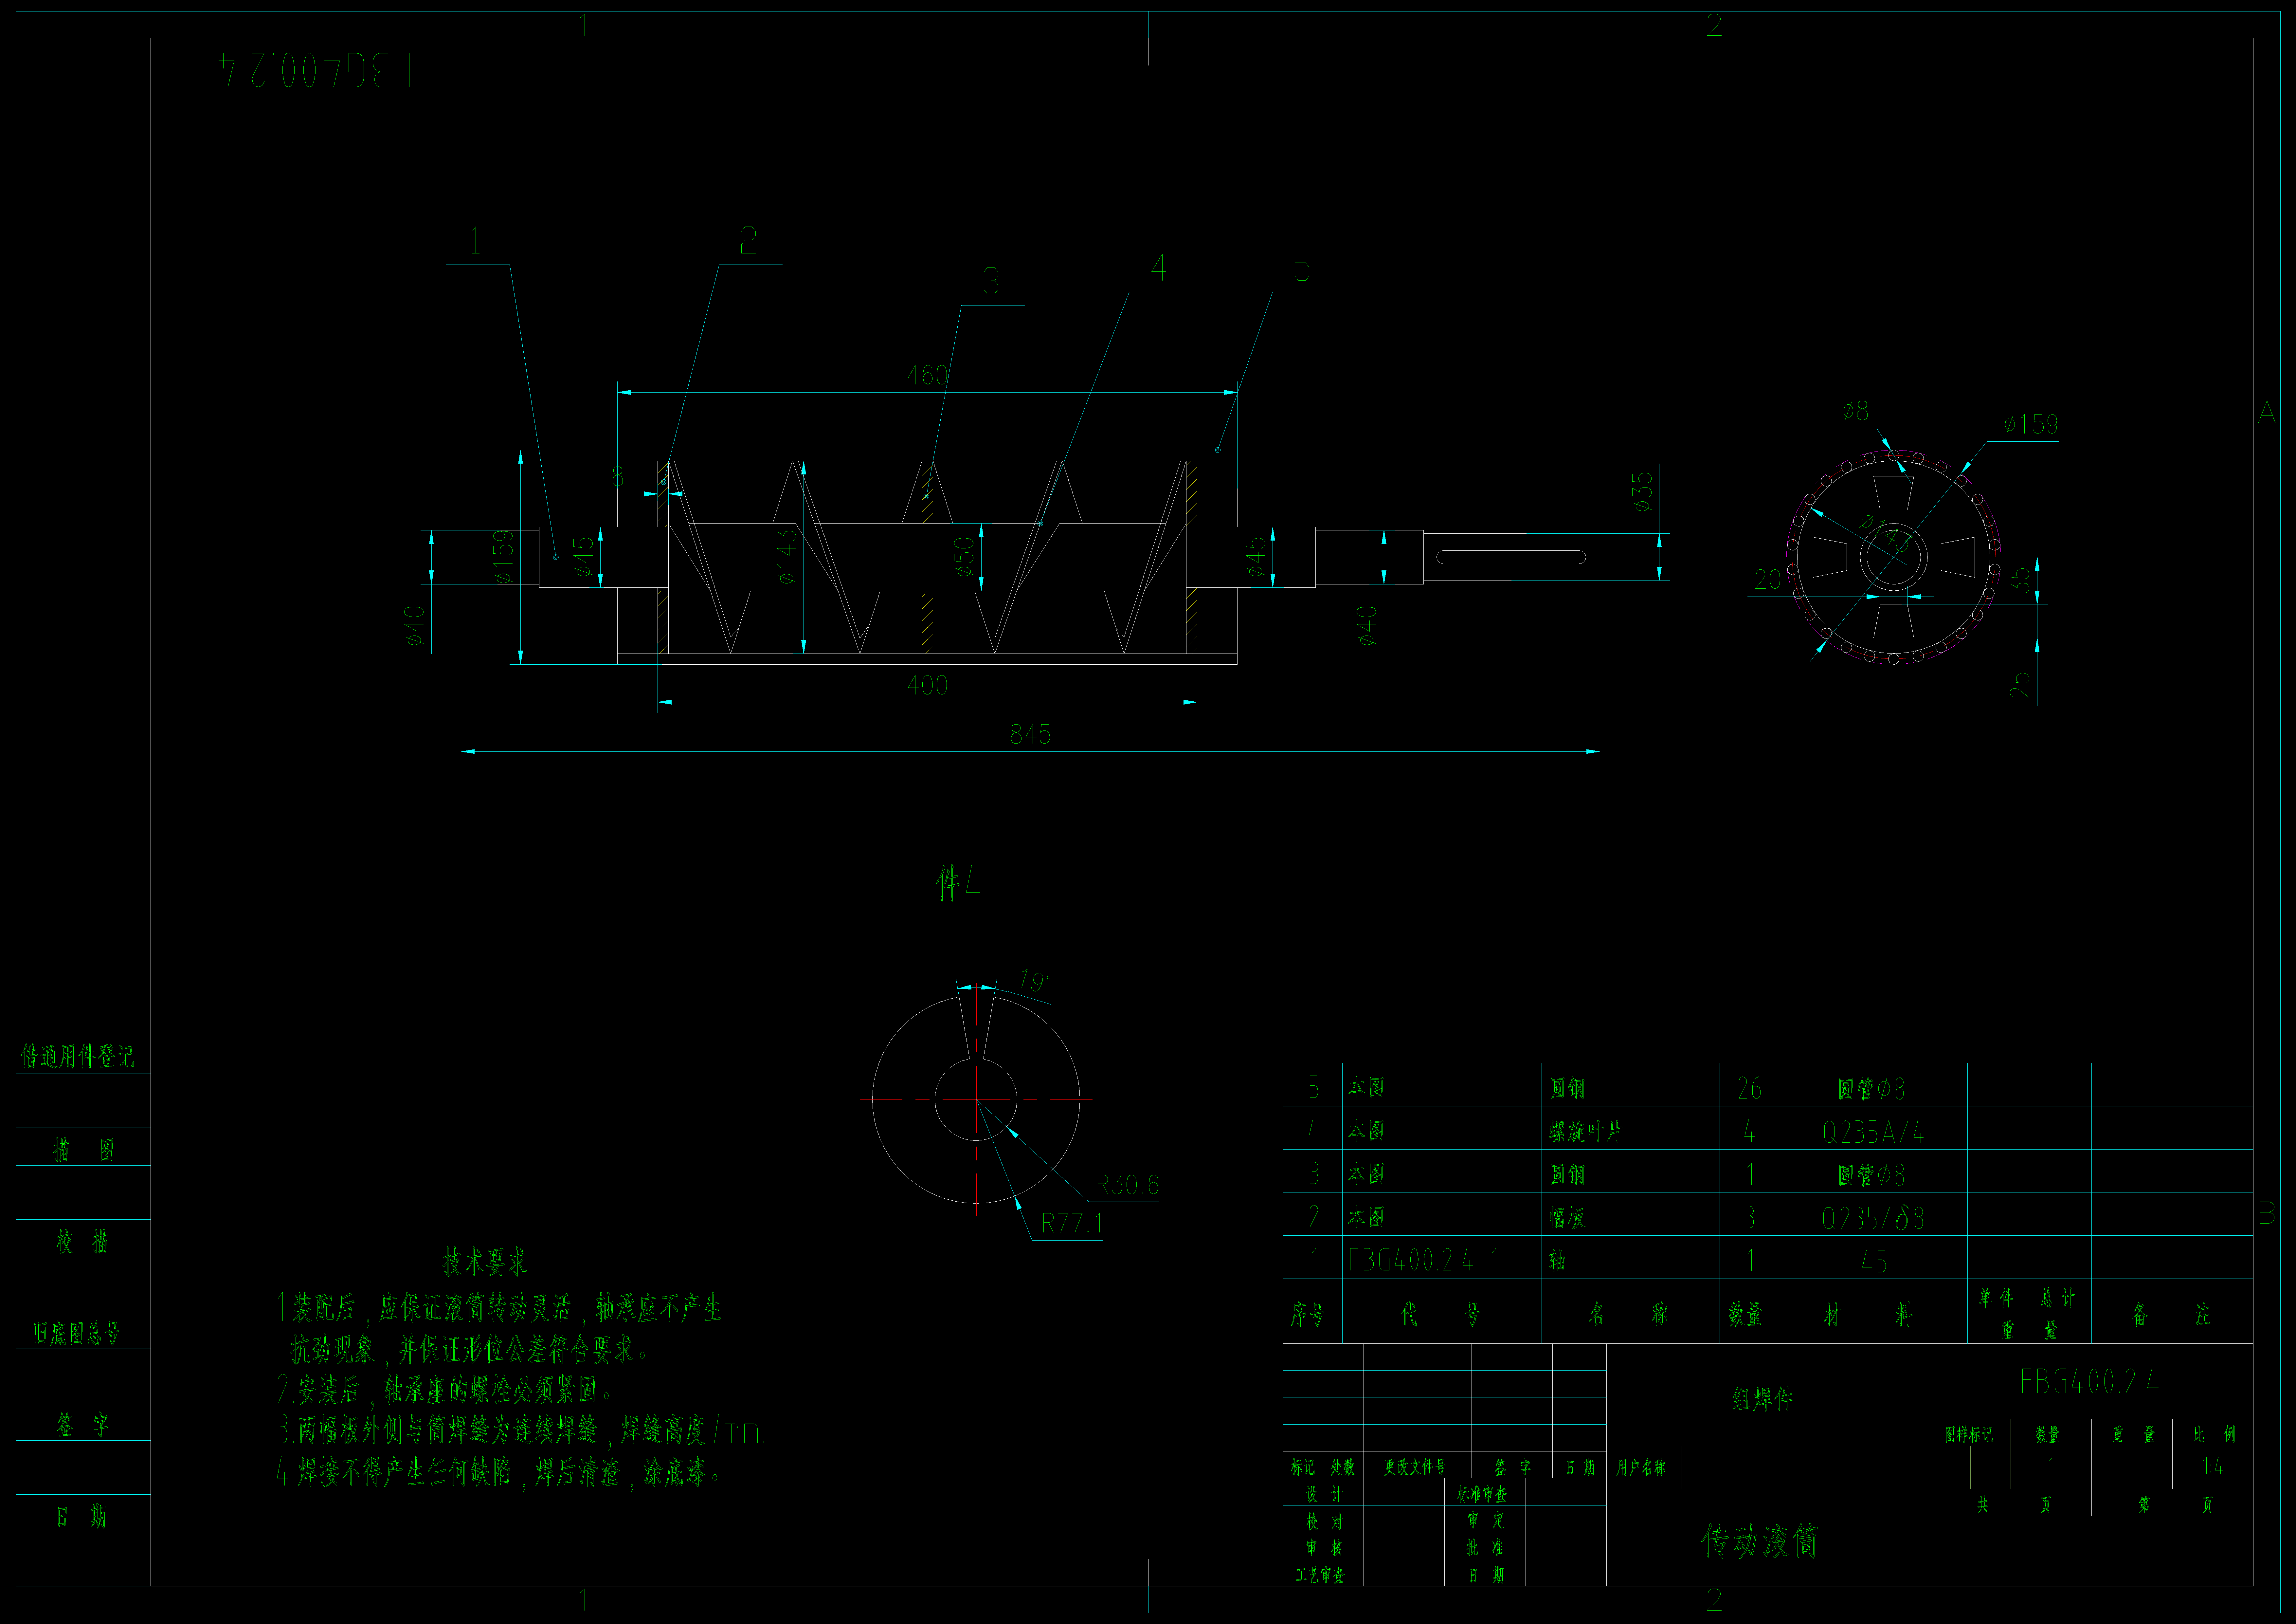Click the overall length dimension 845

tap(1030, 734)
